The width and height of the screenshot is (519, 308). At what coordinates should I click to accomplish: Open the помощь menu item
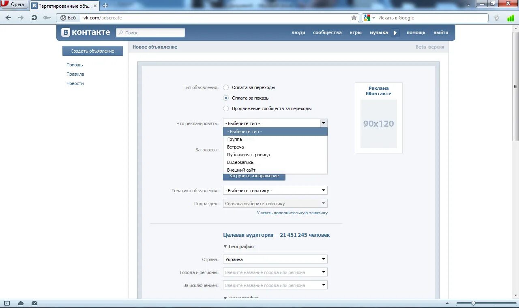416,32
